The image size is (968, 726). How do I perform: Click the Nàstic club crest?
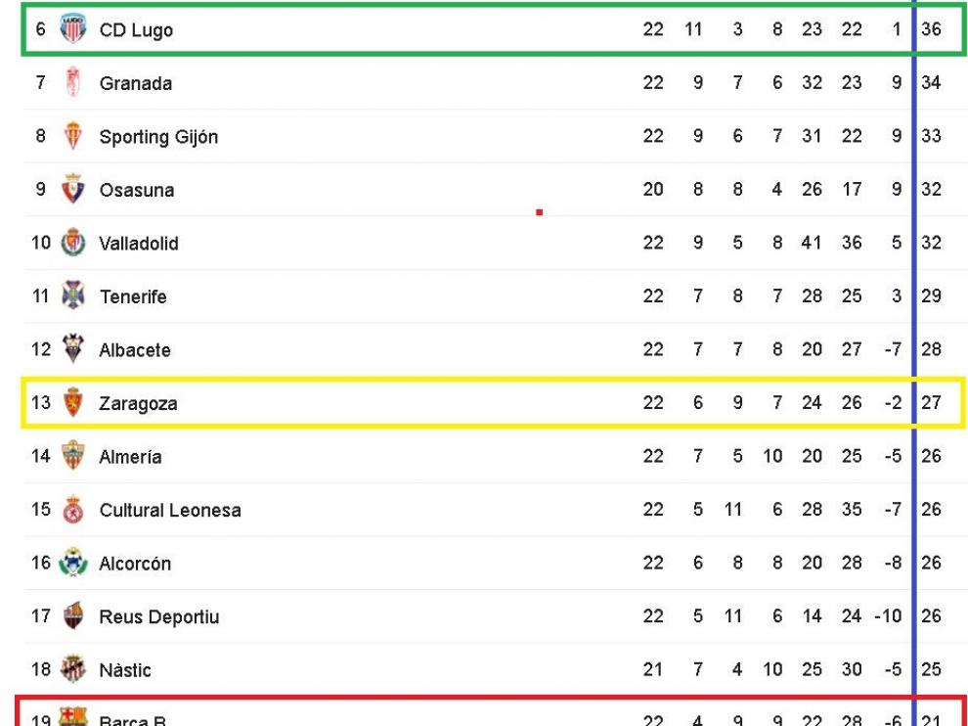(x=73, y=668)
